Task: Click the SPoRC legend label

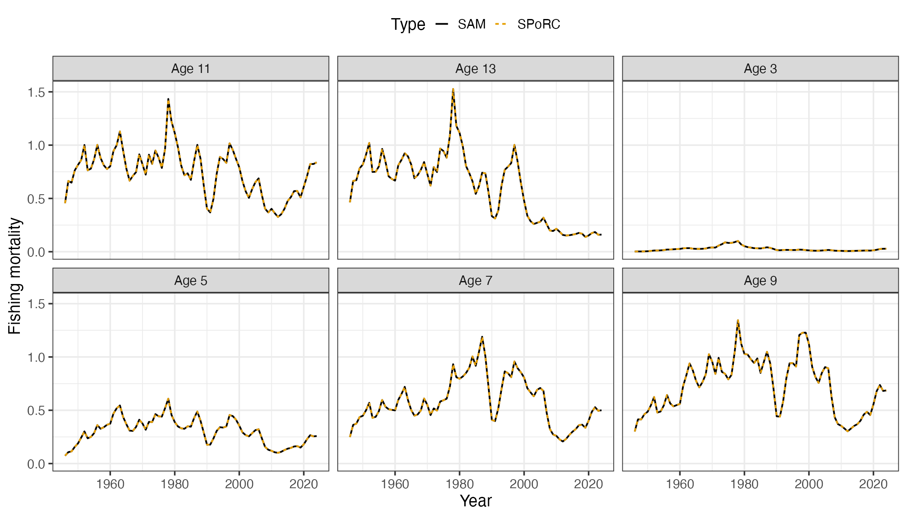Action: (x=539, y=24)
